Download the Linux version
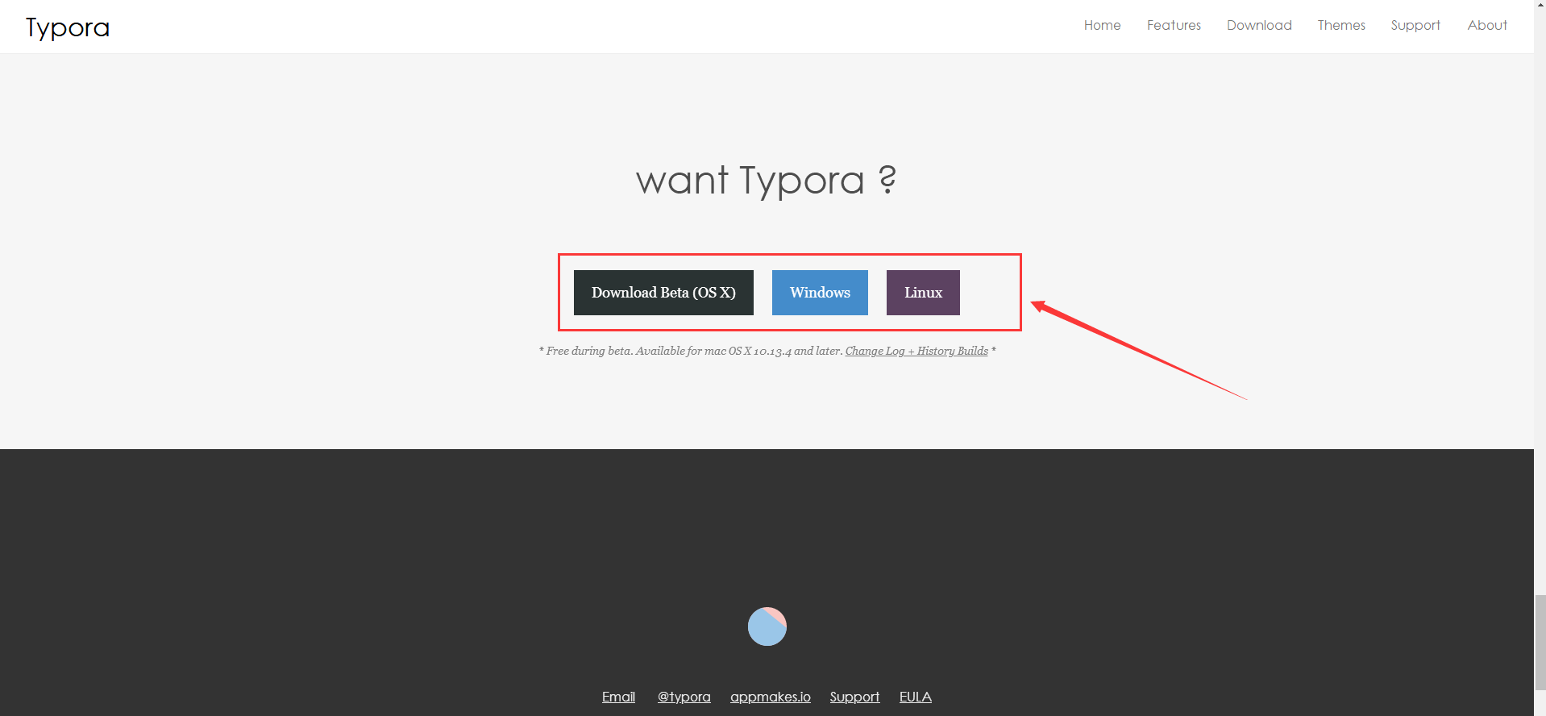 [923, 293]
